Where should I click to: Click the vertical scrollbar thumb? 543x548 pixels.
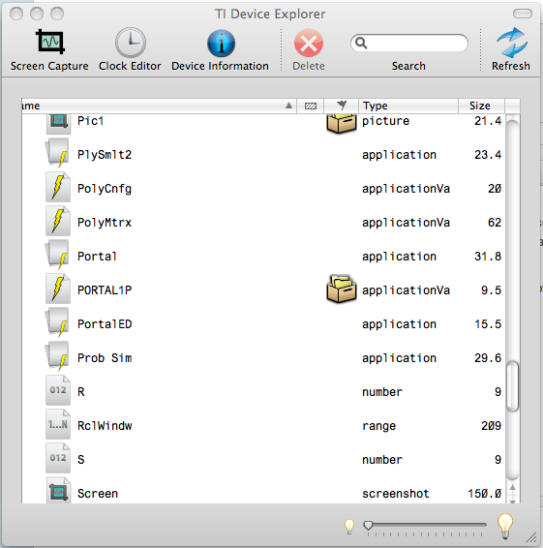512,386
